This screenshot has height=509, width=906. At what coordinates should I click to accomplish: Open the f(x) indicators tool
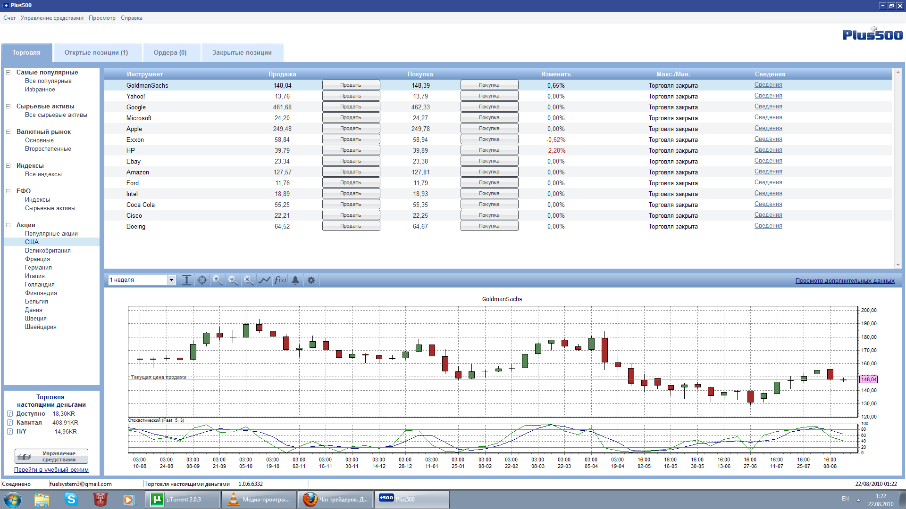[x=280, y=280]
